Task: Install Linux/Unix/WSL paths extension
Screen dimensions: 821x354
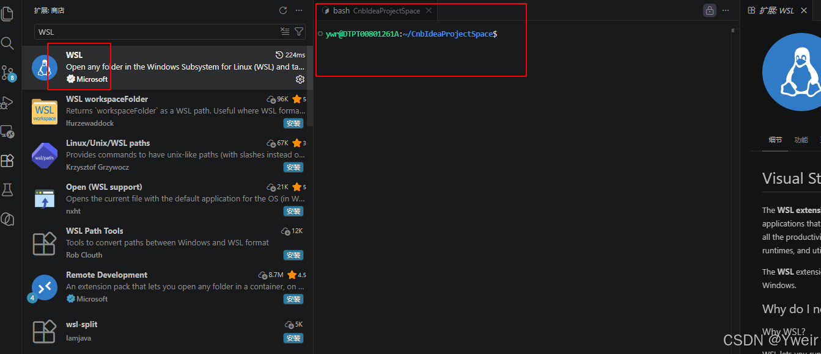Action: (293, 167)
